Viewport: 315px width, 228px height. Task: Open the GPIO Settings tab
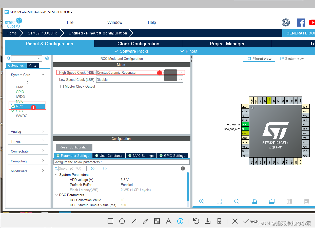172,156
